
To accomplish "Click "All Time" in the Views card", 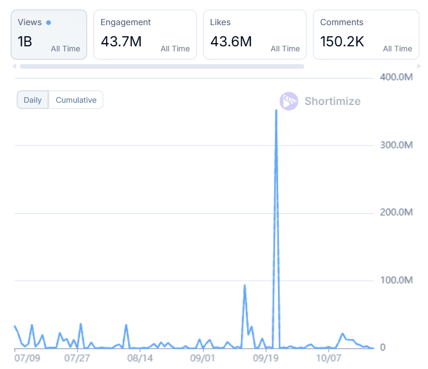I will click(65, 49).
